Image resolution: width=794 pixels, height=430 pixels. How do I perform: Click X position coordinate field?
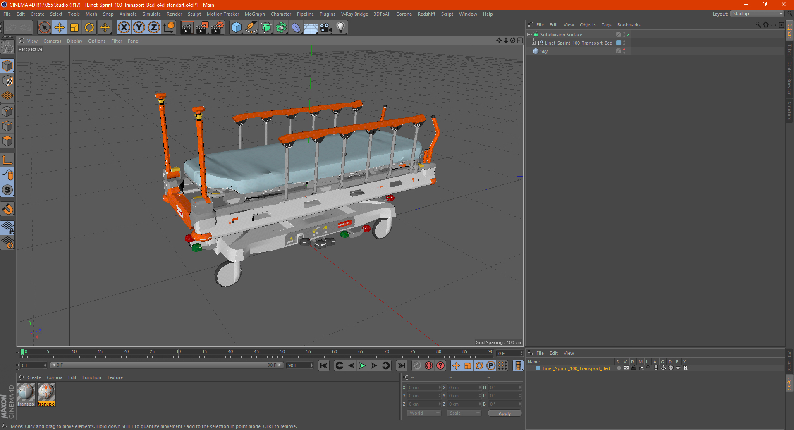(424, 387)
